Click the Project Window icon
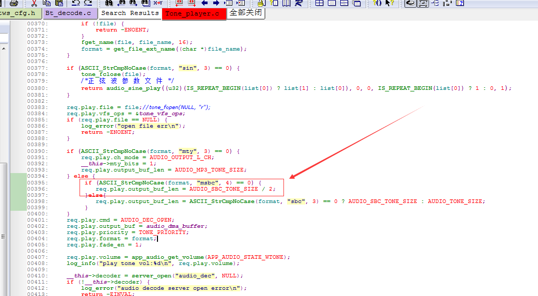538x296 pixels. (x=448, y=3)
